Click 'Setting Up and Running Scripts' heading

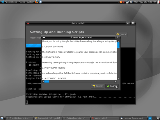tap(57, 32)
